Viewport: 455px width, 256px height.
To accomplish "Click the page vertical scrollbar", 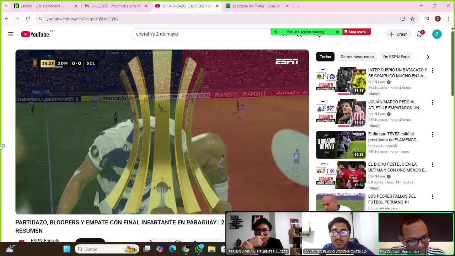I will (x=453, y=64).
